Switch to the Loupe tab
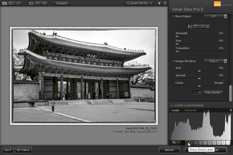The height and width of the screenshot is (155, 233). (x=176, y=110)
